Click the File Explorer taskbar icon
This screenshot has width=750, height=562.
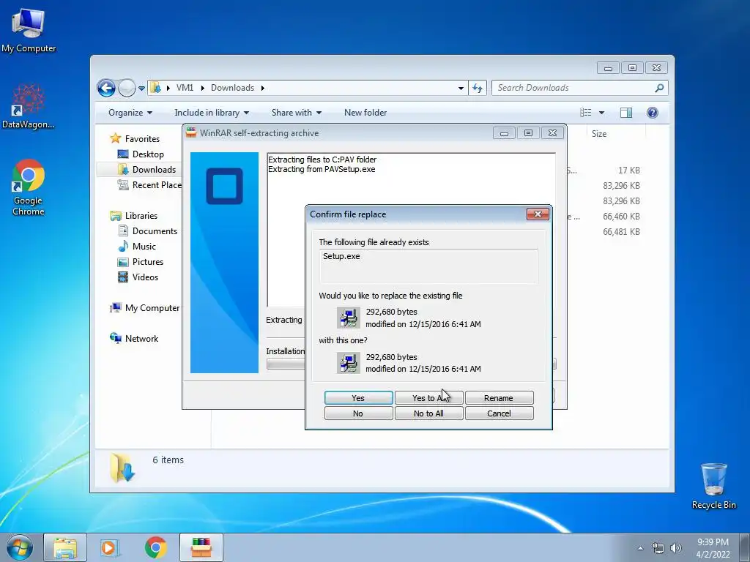65,547
